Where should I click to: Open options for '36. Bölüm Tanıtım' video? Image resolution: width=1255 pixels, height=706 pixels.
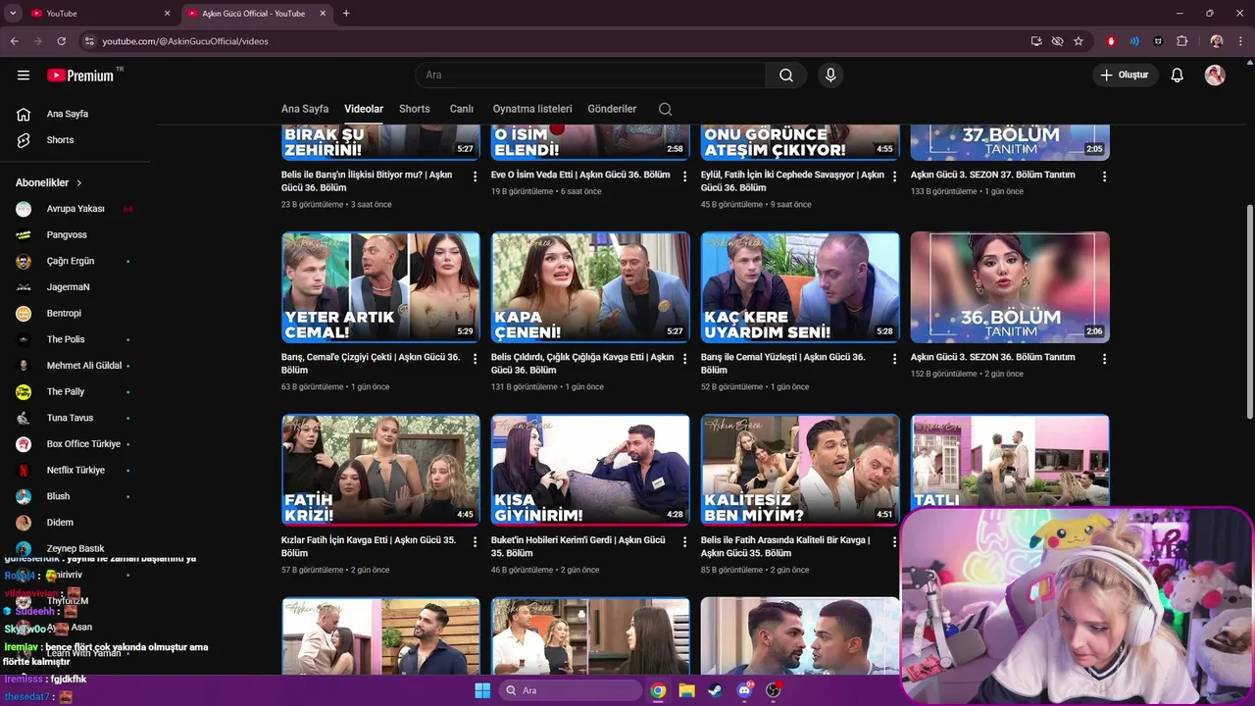1104,359
